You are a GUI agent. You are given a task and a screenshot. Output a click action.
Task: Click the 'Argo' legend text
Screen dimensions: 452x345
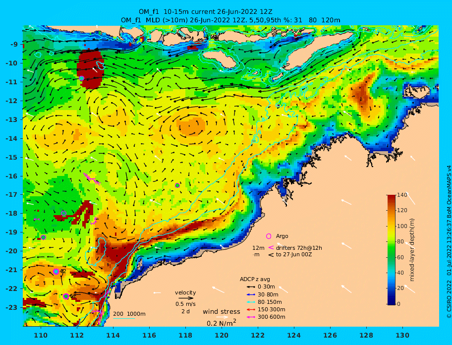[282, 236]
